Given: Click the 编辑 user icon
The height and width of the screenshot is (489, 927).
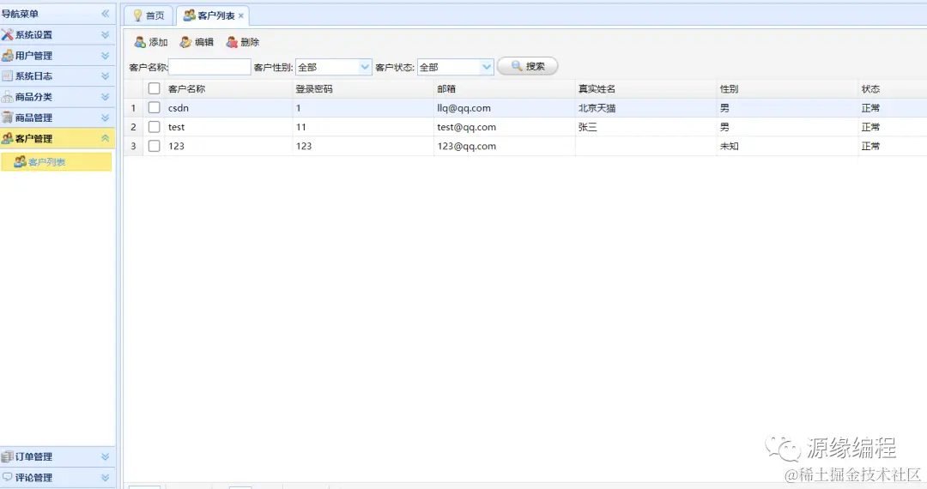Looking at the screenshot, I should 185,42.
